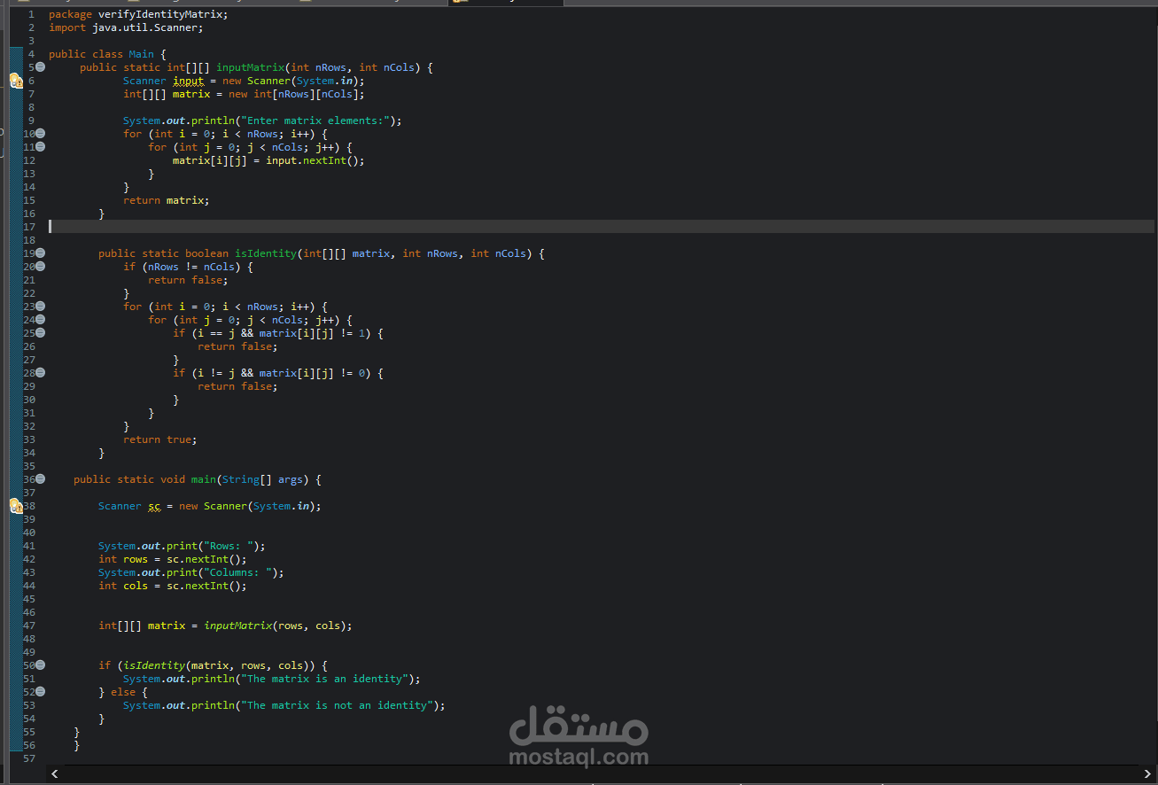Click line number 17 in the gutter
Viewport: 1158px width, 785px height.
coord(29,227)
